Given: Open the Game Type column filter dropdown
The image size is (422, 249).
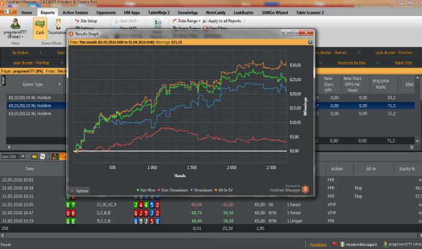Looking at the screenshot, I should tap(60, 84).
